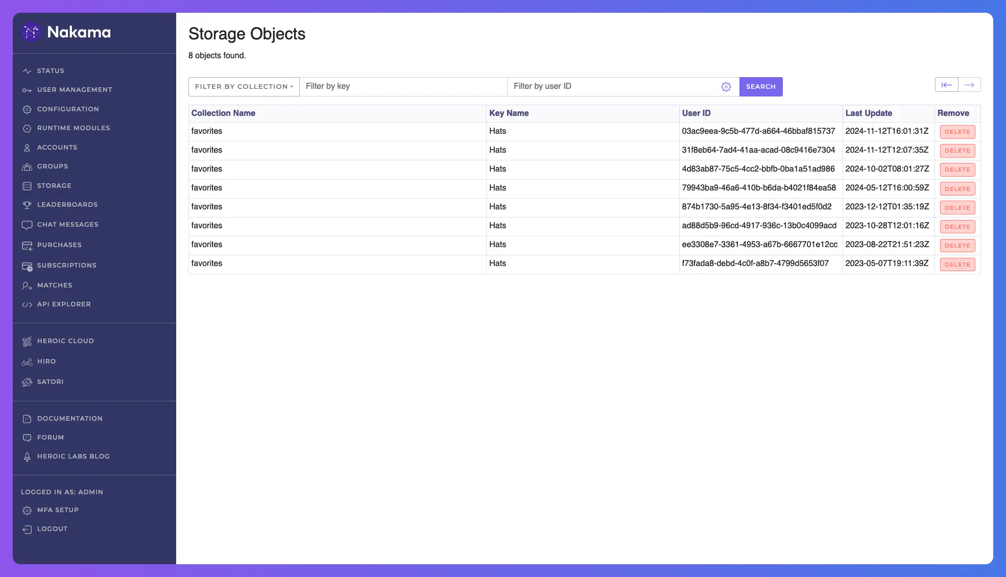Click Groups sidebar navigation item
Screen dimensions: 1006x577
click(52, 167)
